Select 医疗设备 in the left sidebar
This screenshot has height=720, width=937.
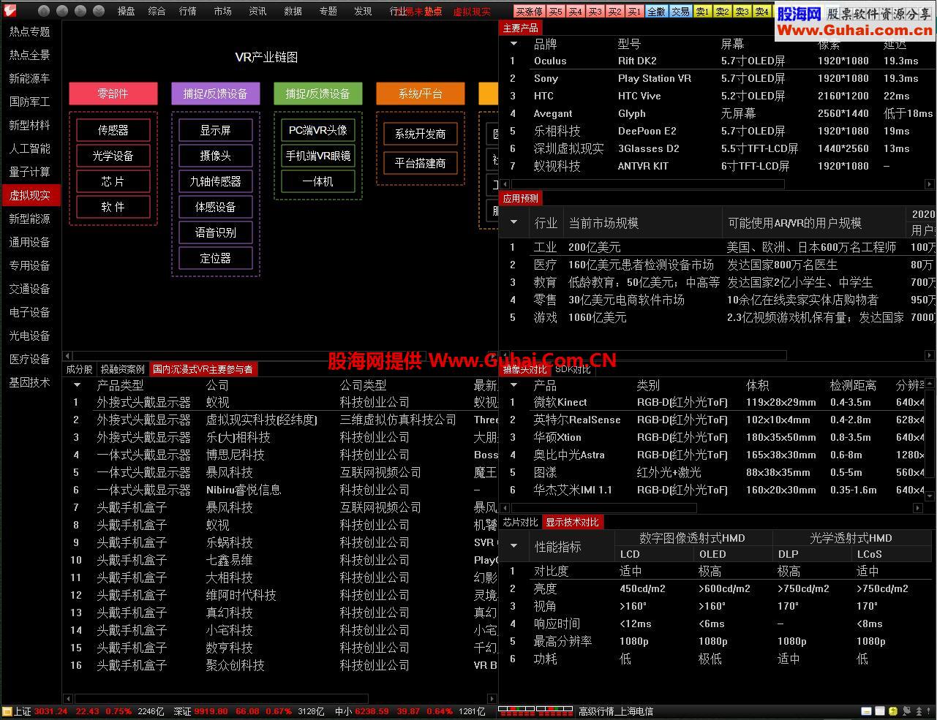[30, 359]
